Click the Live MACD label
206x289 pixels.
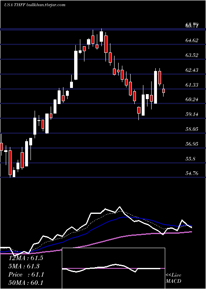[173, 278]
